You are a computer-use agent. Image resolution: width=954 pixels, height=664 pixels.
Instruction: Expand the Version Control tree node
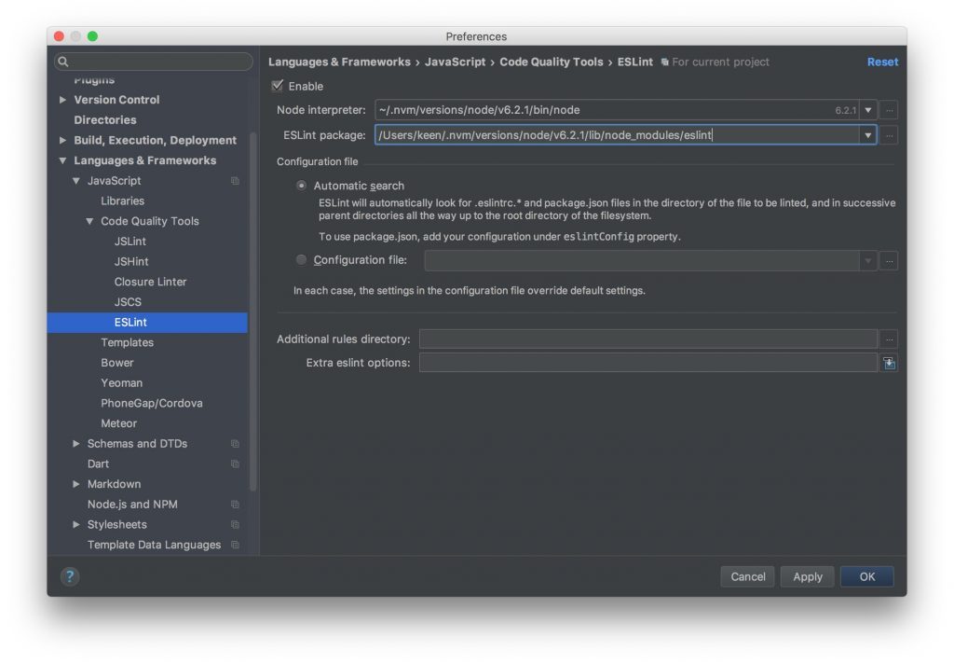coord(62,99)
